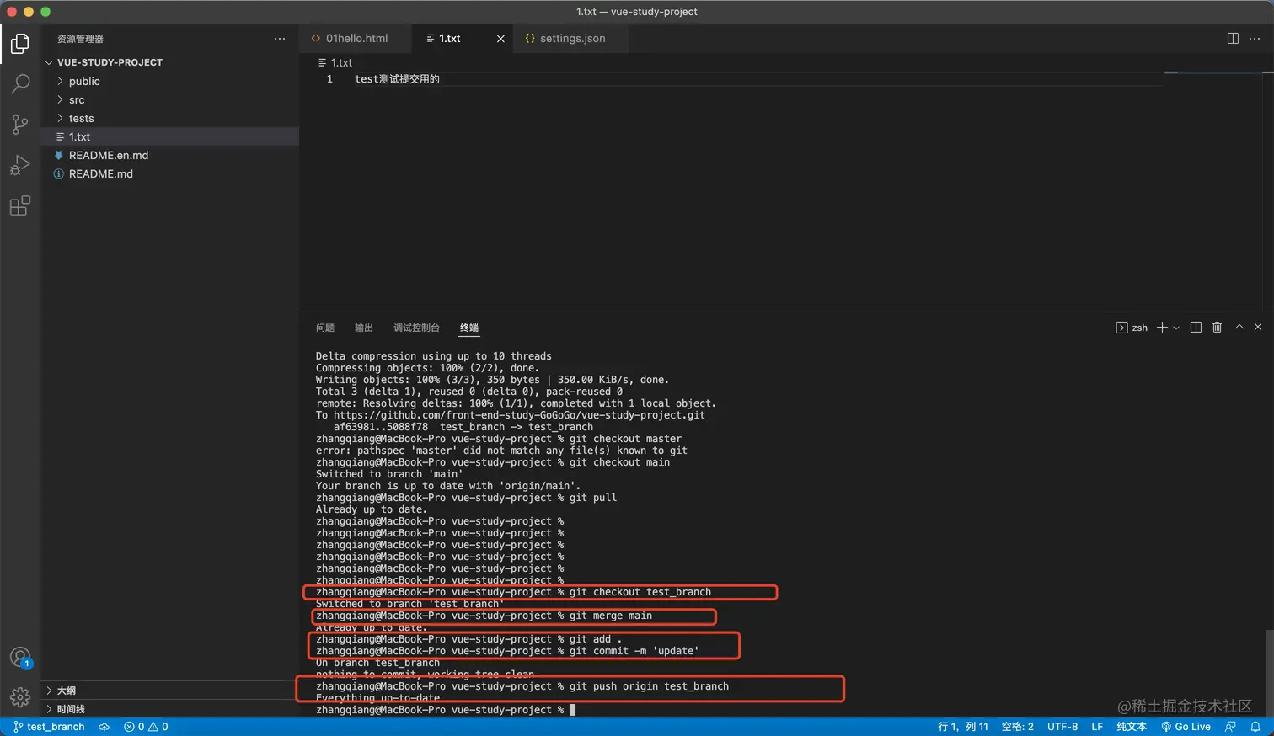Open the new terminal launch profile dropdown
The width and height of the screenshot is (1274, 736).
(x=1176, y=328)
